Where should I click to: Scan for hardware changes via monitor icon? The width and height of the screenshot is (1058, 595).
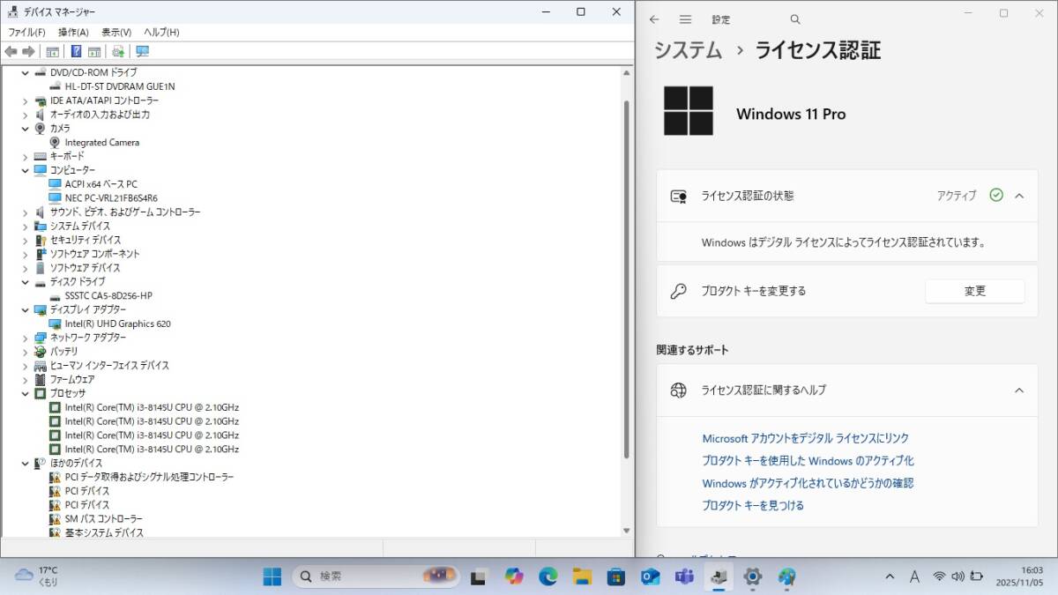(142, 51)
